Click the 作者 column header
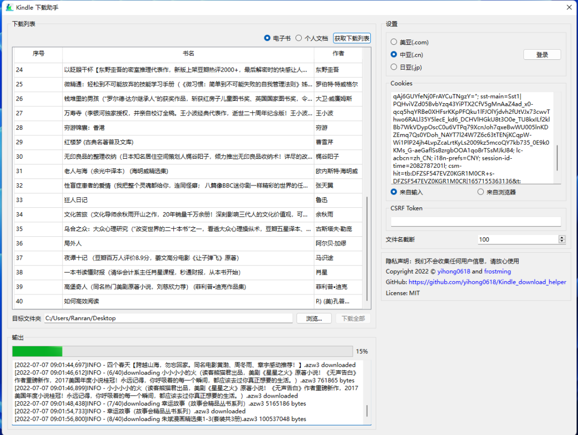This screenshot has width=578, height=435. [x=338, y=53]
